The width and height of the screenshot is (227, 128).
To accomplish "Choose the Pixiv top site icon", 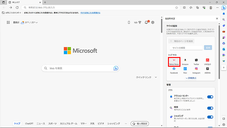I will [185, 70].
